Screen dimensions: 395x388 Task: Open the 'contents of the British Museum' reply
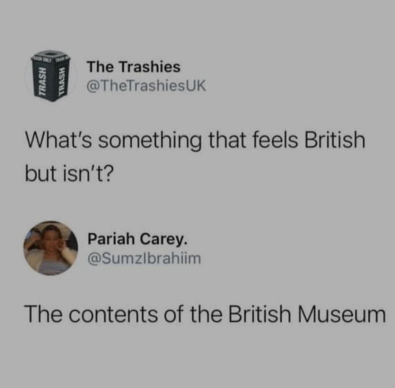coord(205,314)
